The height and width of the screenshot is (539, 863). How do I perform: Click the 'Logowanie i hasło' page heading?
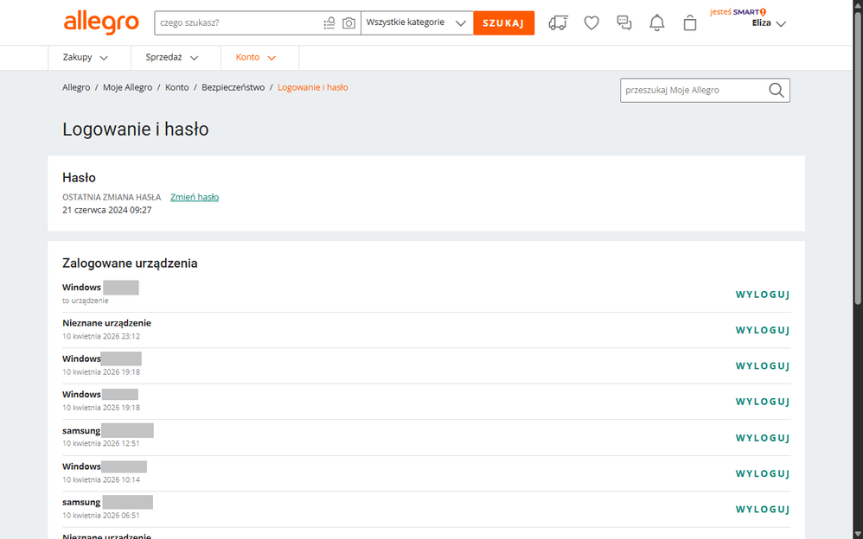coord(136,130)
